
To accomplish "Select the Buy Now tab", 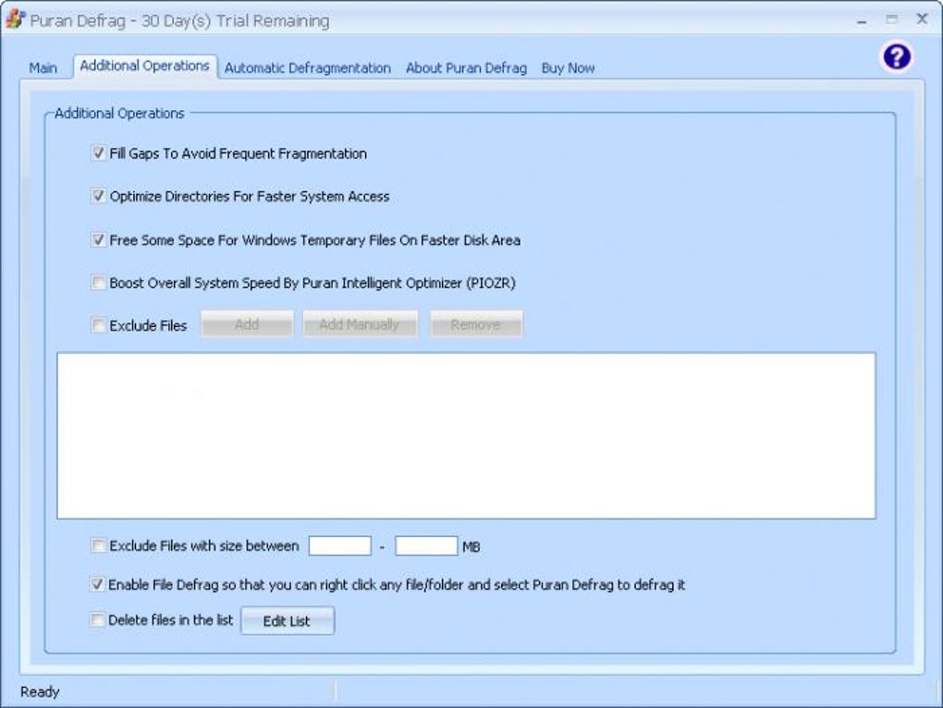I will tap(568, 67).
